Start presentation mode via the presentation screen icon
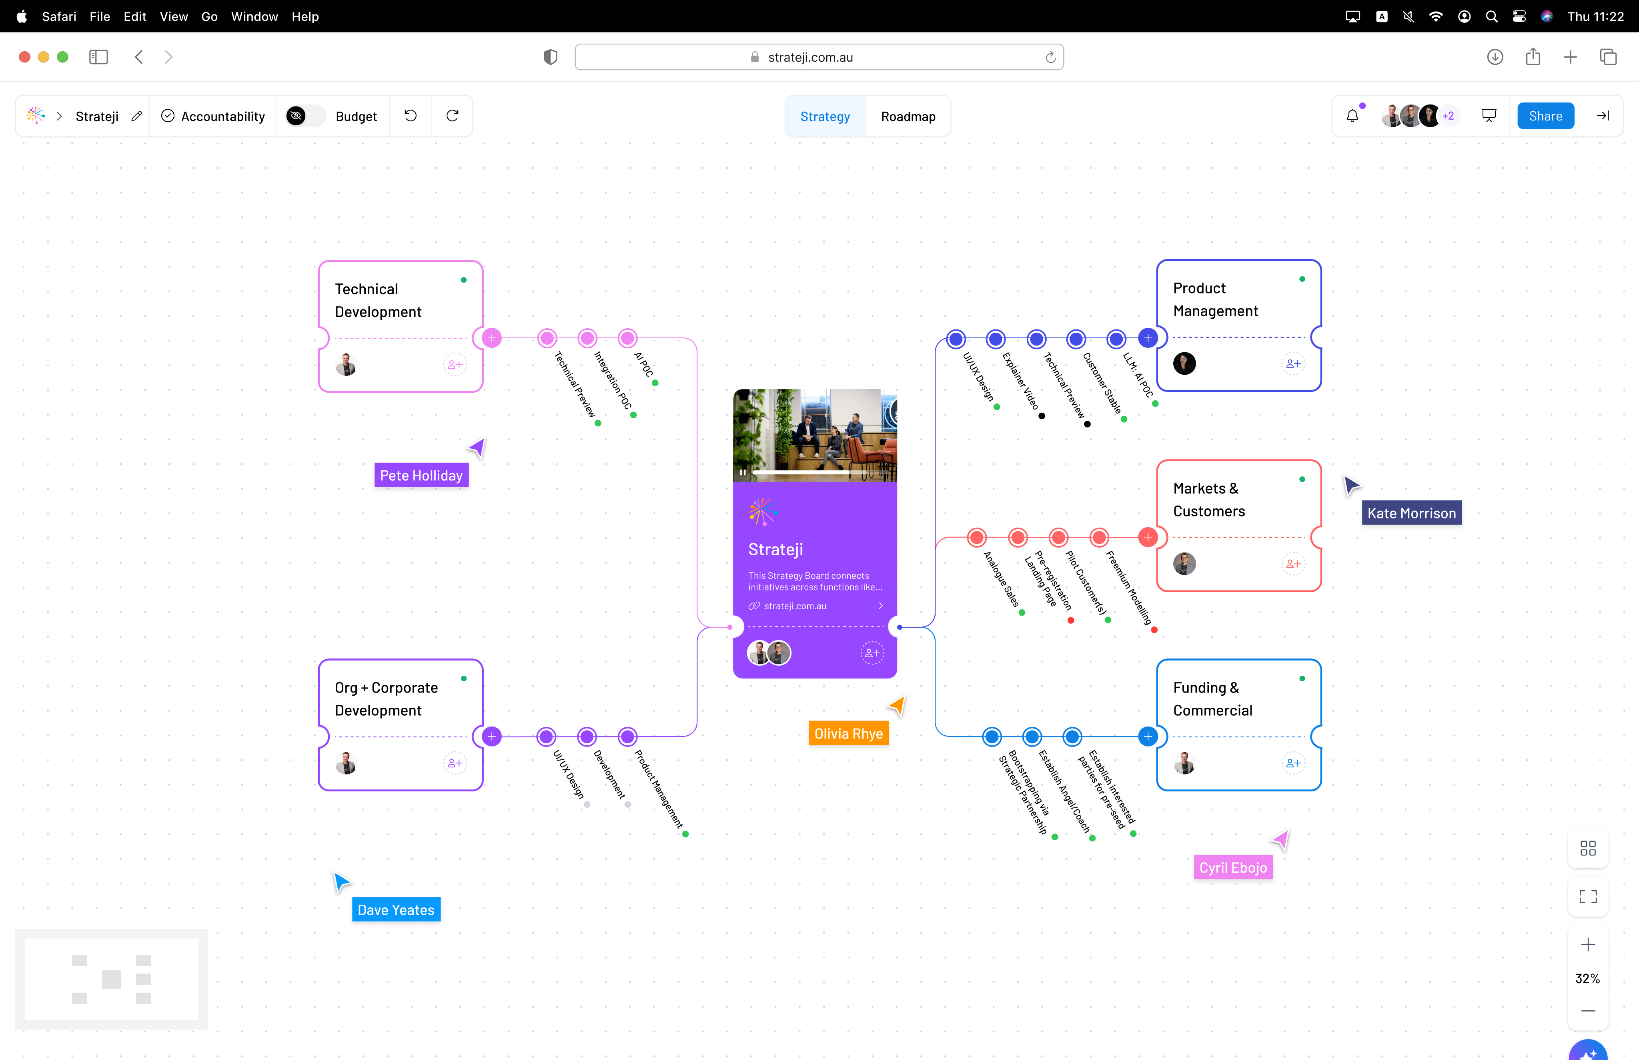The width and height of the screenshot is (1639, 1060). [x=1488, y=116]
